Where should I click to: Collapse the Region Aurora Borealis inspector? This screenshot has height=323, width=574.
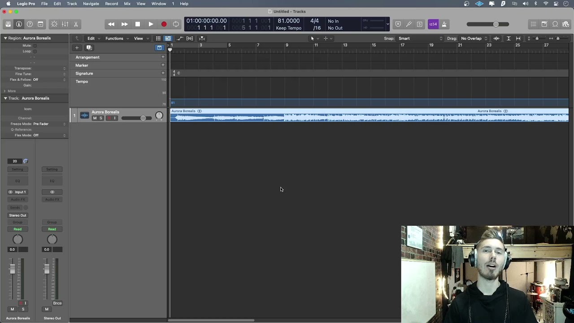tap(5, 38)
